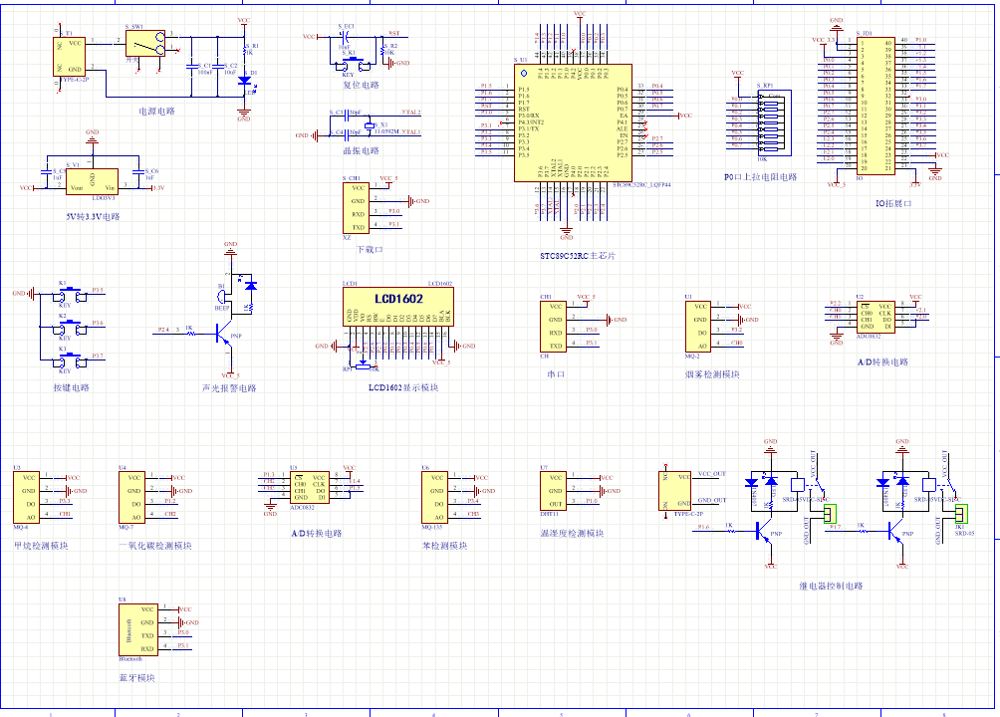Click the MQ-135 benzene sensor block
The height and width of the screenshot is (717, 1000).
(x=436, y=497)
